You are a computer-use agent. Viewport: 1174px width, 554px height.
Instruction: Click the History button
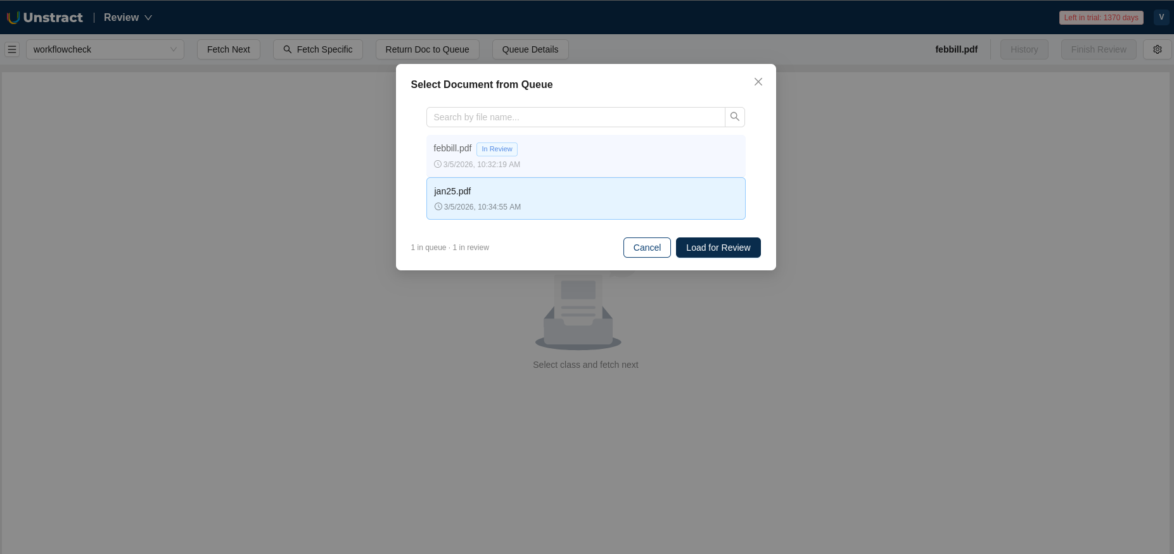pyautogui.click(x=1024, y=49)
